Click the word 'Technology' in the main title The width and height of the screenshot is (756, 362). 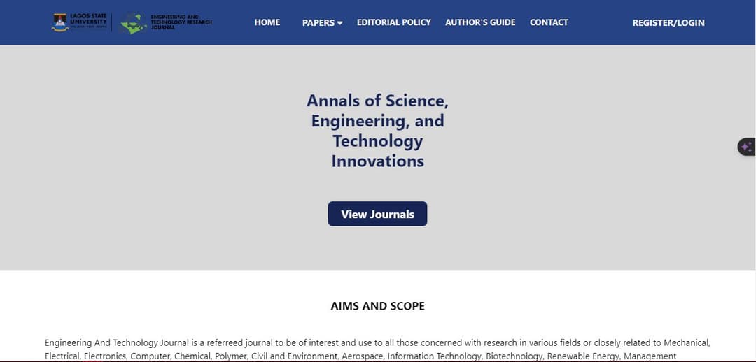(377, 141)
